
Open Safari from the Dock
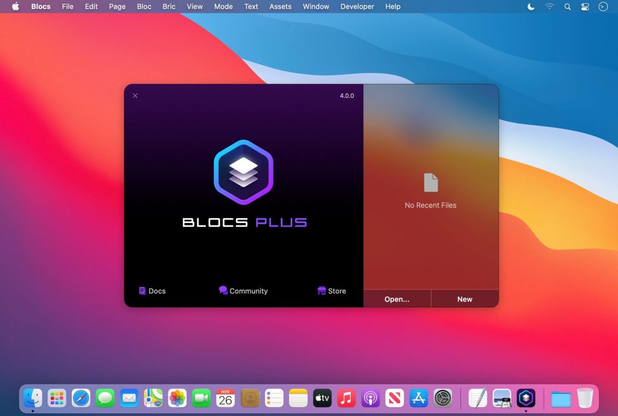click(x=80, y=398)
